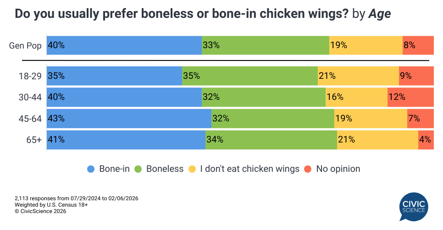Select the 65+ age row label
Image resolution: width=443 pixels, height=230 pixels.
point(33,140)
